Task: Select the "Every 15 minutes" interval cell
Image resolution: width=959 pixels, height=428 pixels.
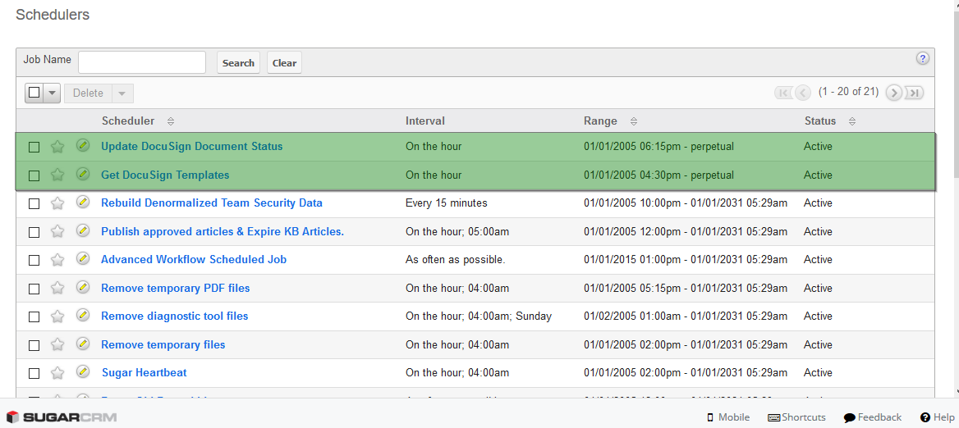Action: (447, 203)
